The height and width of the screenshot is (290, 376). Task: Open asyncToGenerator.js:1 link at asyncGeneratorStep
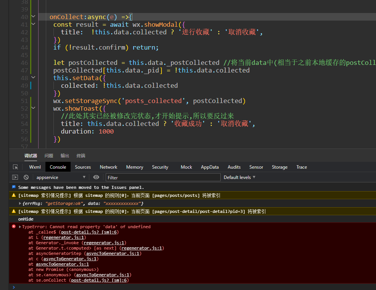click(113, 253)
